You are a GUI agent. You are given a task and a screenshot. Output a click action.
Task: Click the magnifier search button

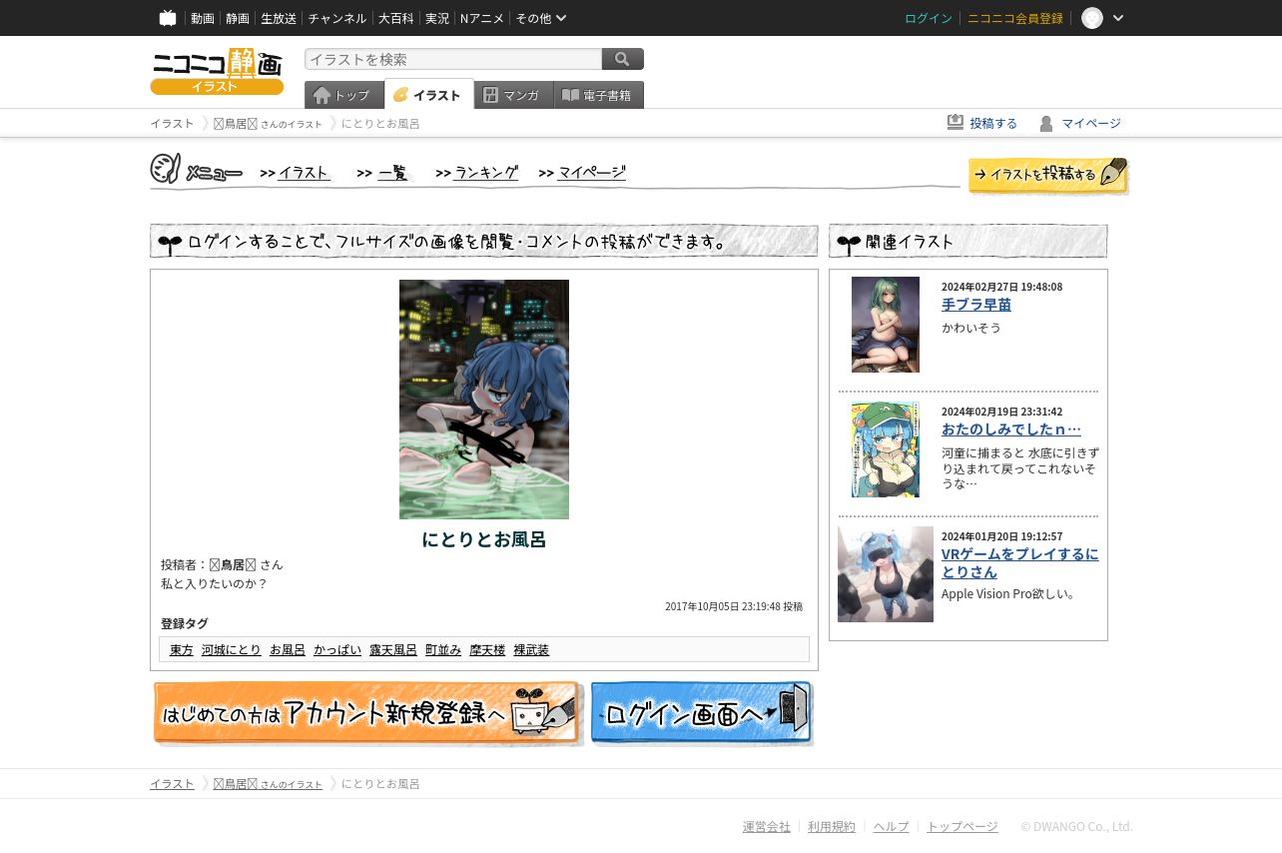click(x=623, y=59)
